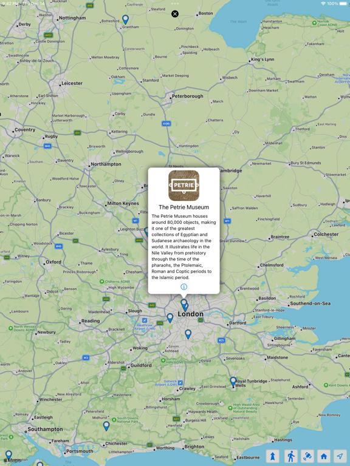This screenshot has width=350, height=466.
Task: Tap the Heathrow Airport icon
Action: [145, 320]
